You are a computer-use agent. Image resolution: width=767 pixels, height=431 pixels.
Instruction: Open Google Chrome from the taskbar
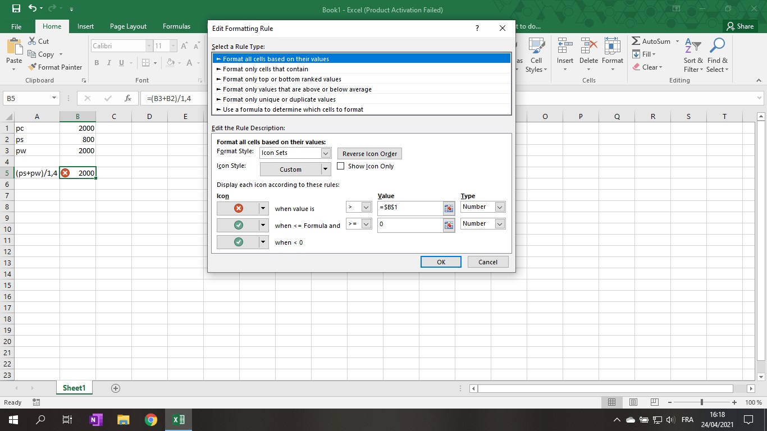click(150, 420)
